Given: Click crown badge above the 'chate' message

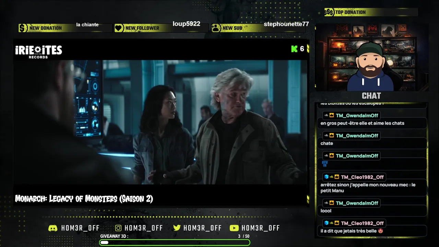Looking at the screenshot, I should (x=331, y=136).
